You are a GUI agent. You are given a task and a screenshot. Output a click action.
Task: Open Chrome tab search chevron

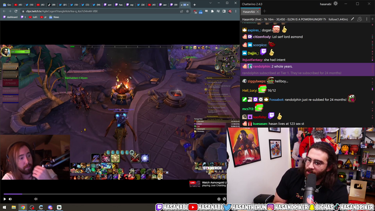pos(210,3)
